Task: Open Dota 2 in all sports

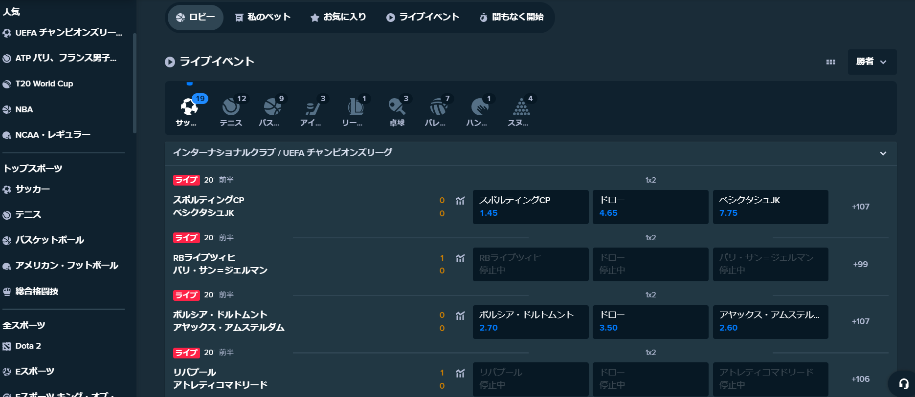Action: tap(22, 346)
